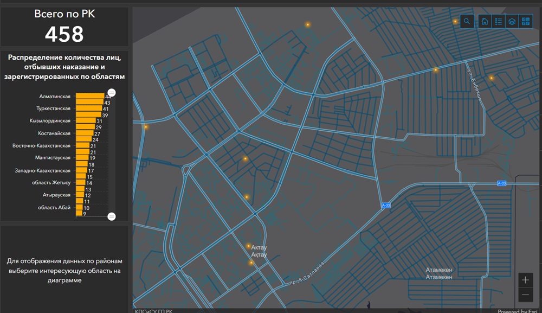The image size is (542, 313).
Task: Click the A-33 road shield near center
Action: 386,206
